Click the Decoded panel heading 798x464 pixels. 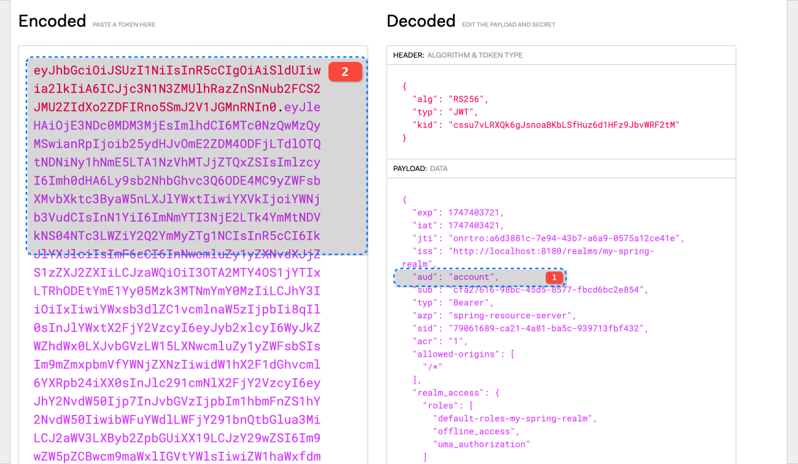click(421, 20)
